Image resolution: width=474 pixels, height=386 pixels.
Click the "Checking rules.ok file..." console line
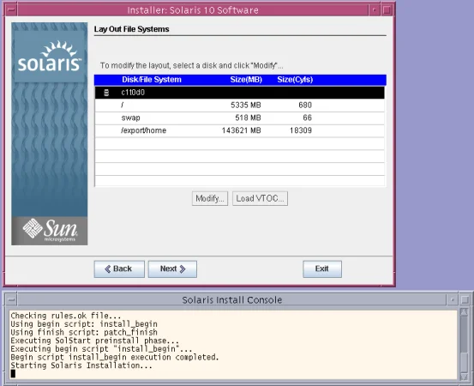coord(66,316)
